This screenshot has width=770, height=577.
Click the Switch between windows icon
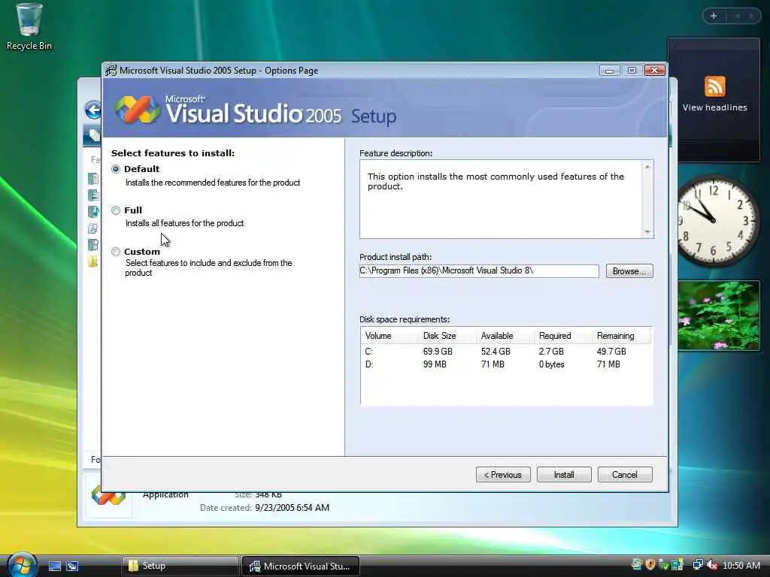point(72,566)
